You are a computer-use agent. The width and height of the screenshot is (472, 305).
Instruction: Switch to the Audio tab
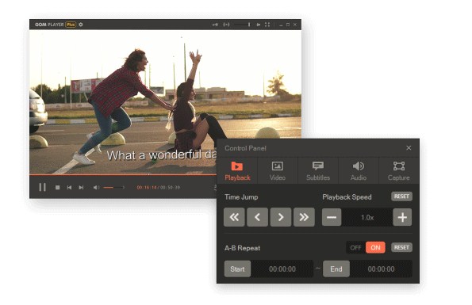tap(359, 170)
